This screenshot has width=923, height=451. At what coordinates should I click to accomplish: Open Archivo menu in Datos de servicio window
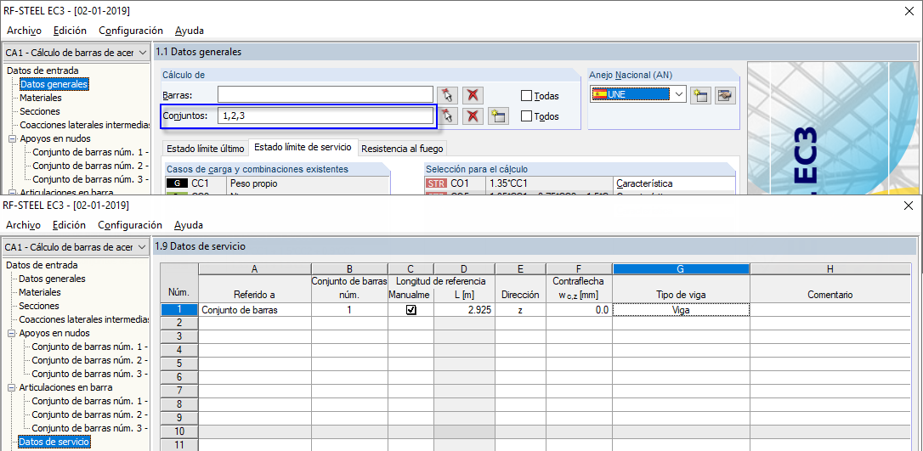pos(24,224)
